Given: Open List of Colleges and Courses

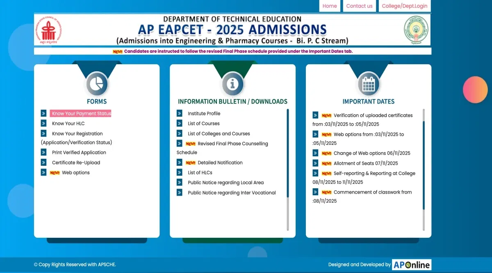Looking at the screenshot, I should [x=219, y=133].
